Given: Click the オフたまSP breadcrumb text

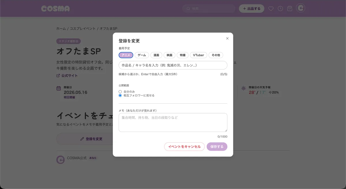Looking at the screenshot, I should click(108, 29).
